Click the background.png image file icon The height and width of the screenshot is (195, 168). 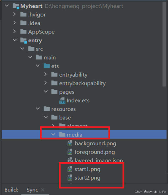tap(70, 143)
